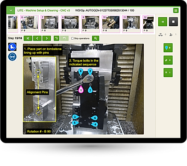
Task: Open the green hamburger menu
Action: pyautogui.click(x=176, y=10)
